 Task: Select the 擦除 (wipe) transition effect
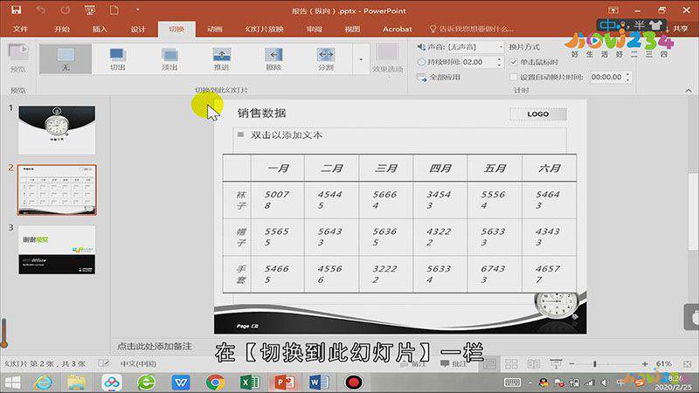pos(273,59)
